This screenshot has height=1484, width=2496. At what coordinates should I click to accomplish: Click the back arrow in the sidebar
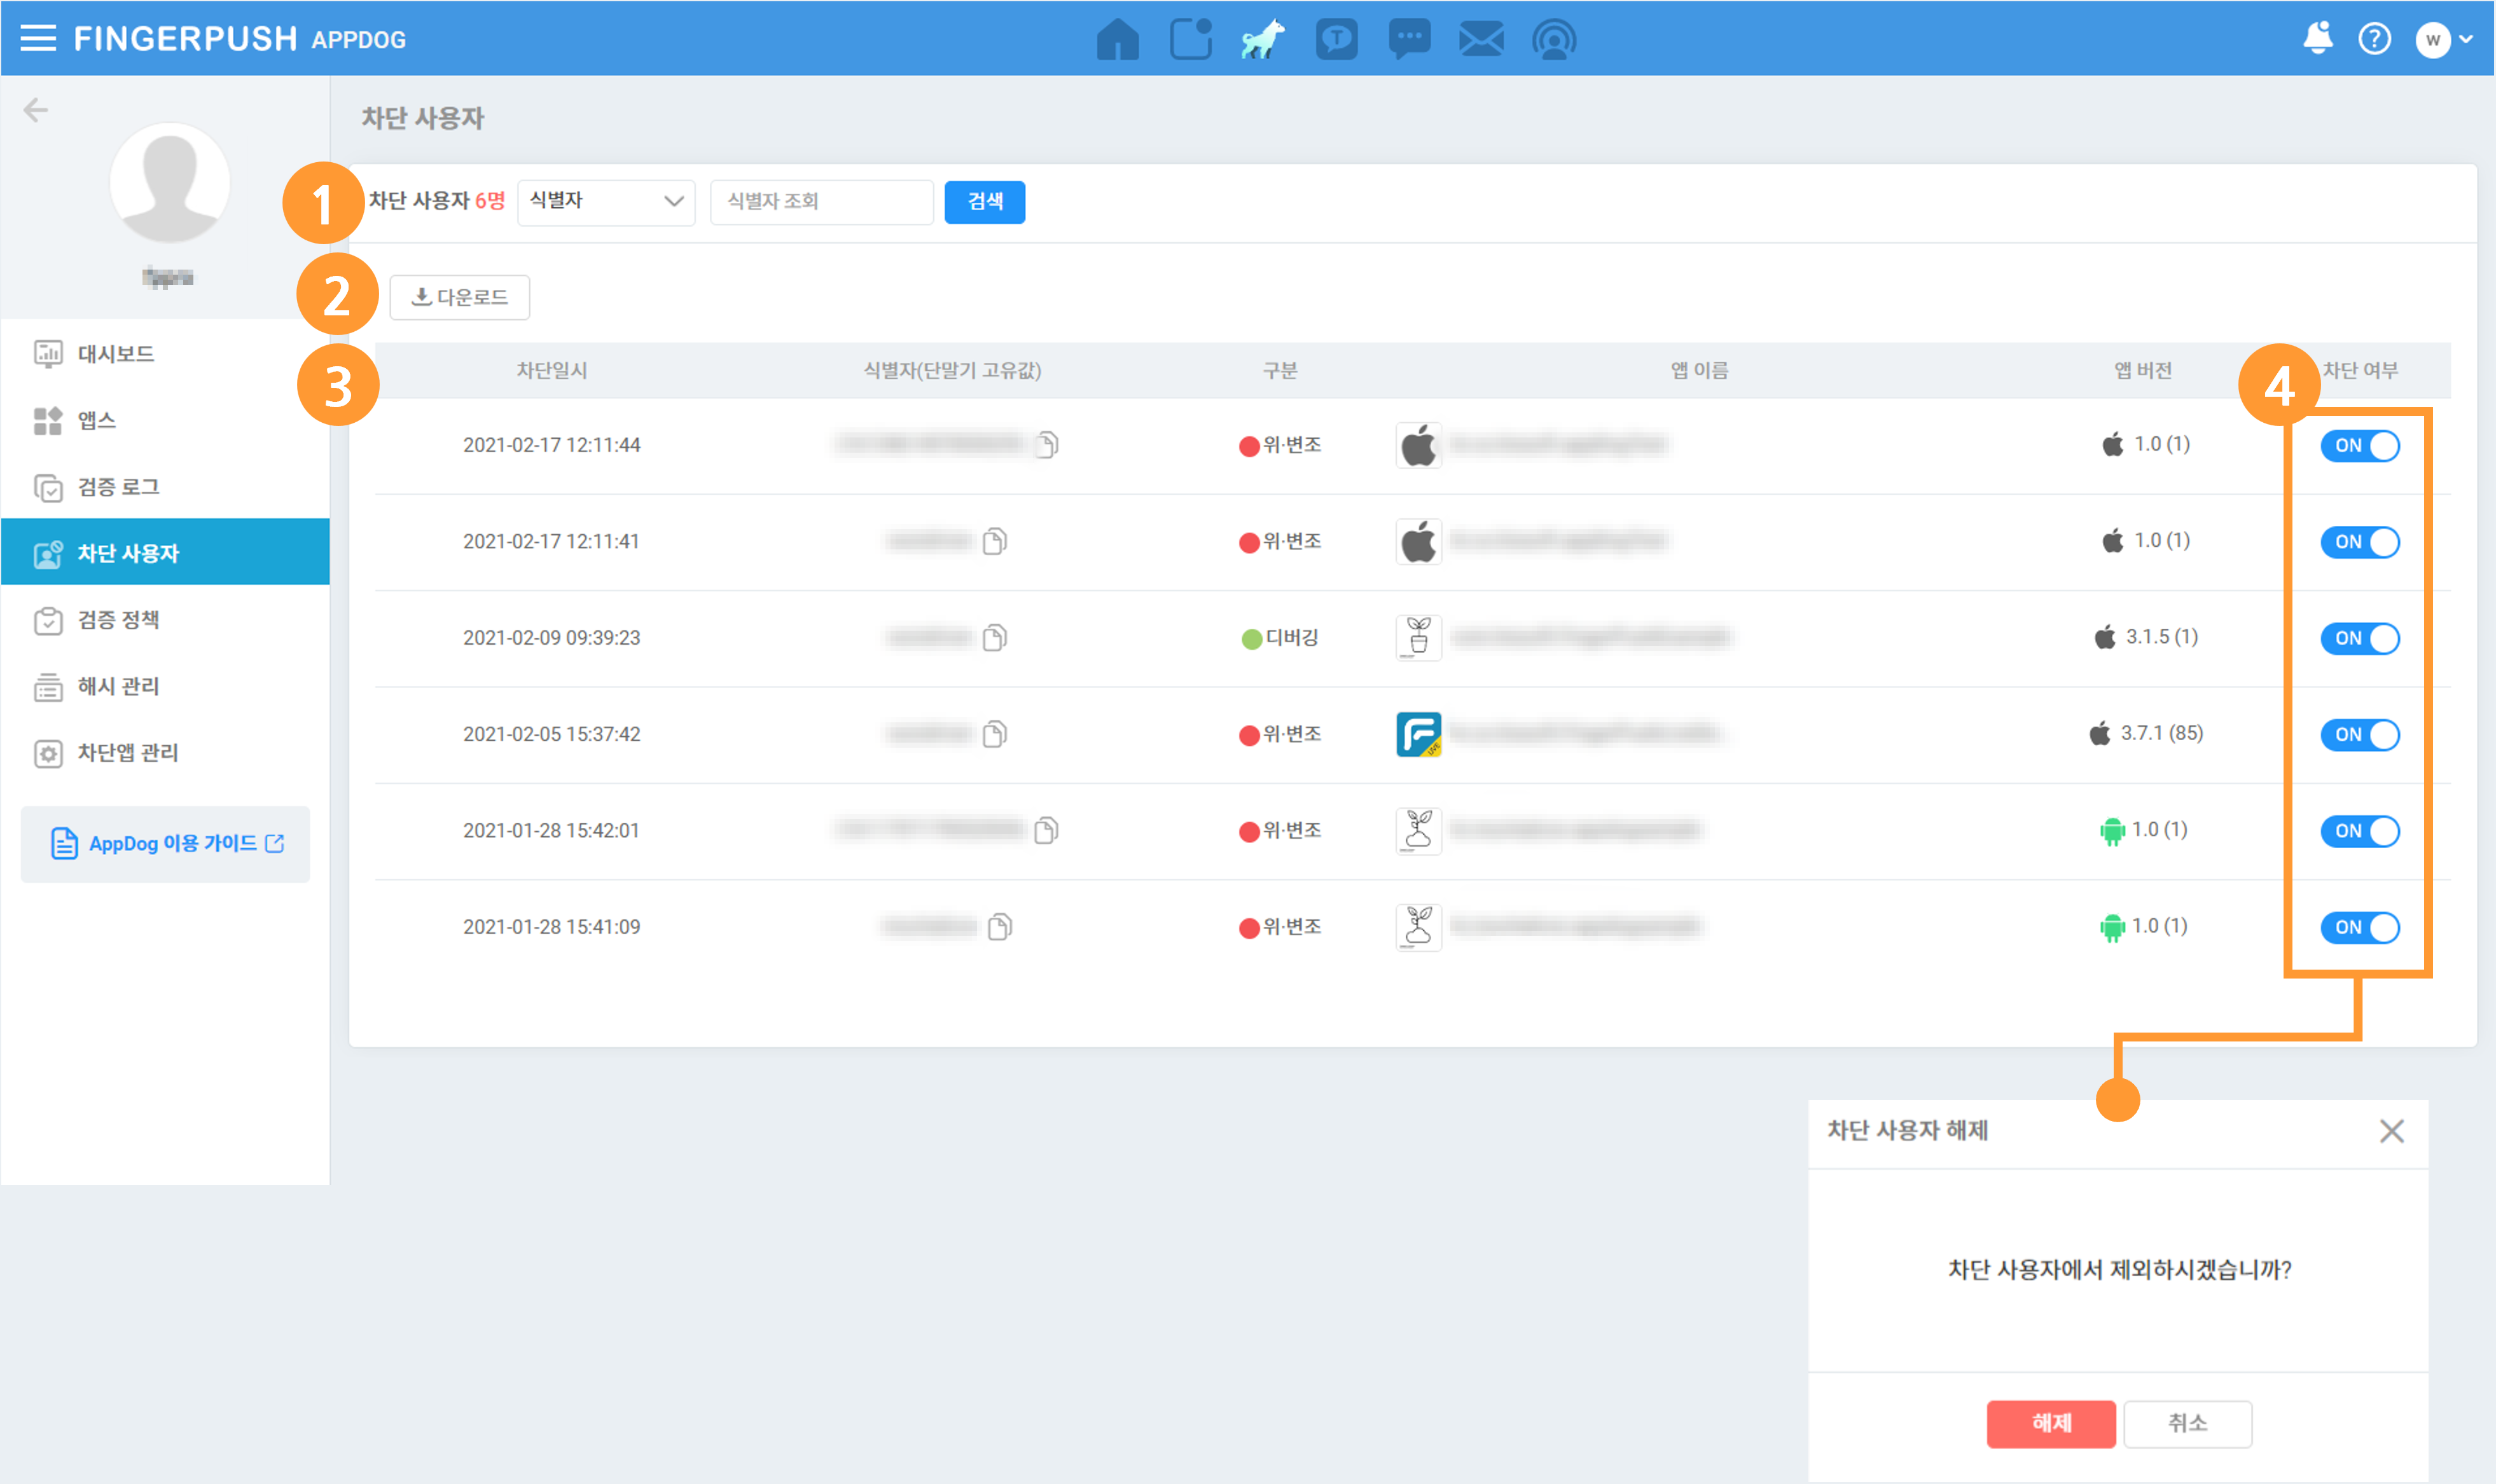coord(36,109)
